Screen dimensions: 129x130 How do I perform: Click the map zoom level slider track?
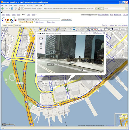(5, 46)
